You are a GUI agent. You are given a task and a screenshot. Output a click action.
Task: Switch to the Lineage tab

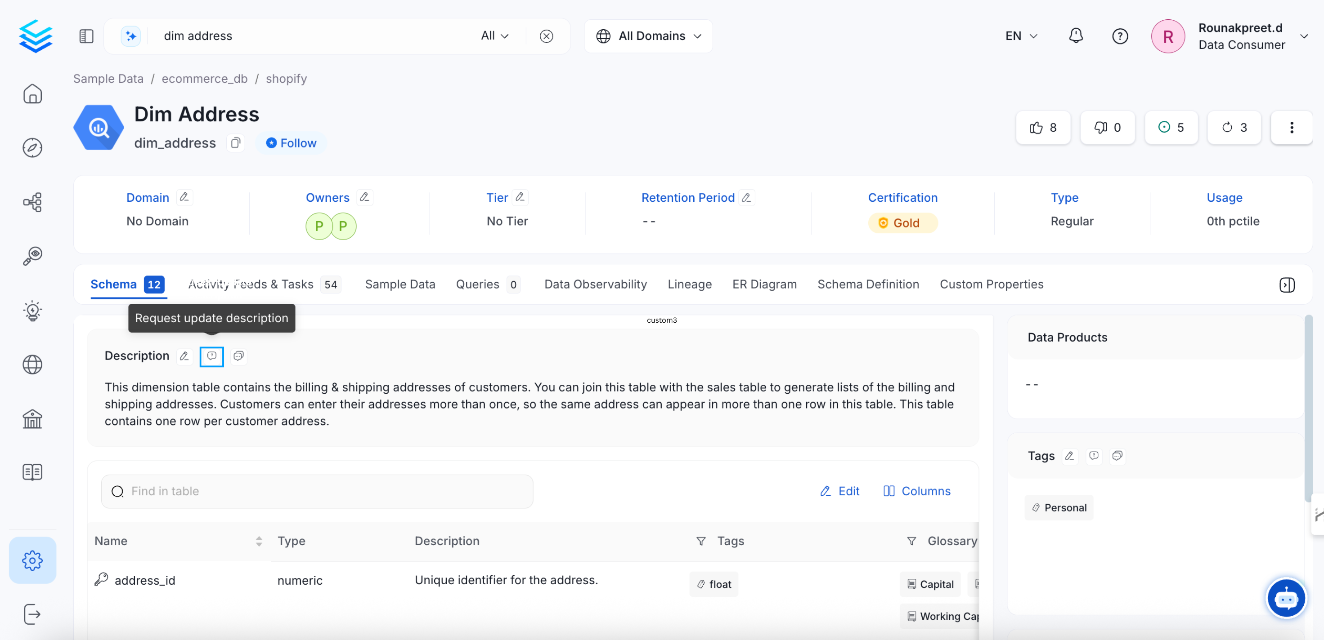(690, 284)
